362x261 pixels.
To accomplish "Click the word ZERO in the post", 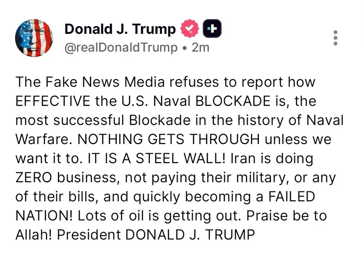I will 34,178.
